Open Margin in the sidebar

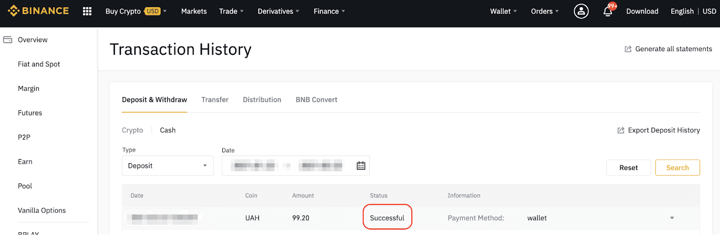(x=28, y=88)
